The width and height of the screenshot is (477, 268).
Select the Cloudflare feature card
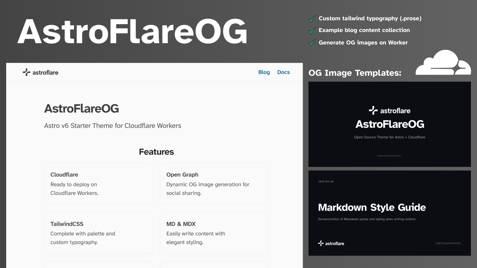(98, 184)
